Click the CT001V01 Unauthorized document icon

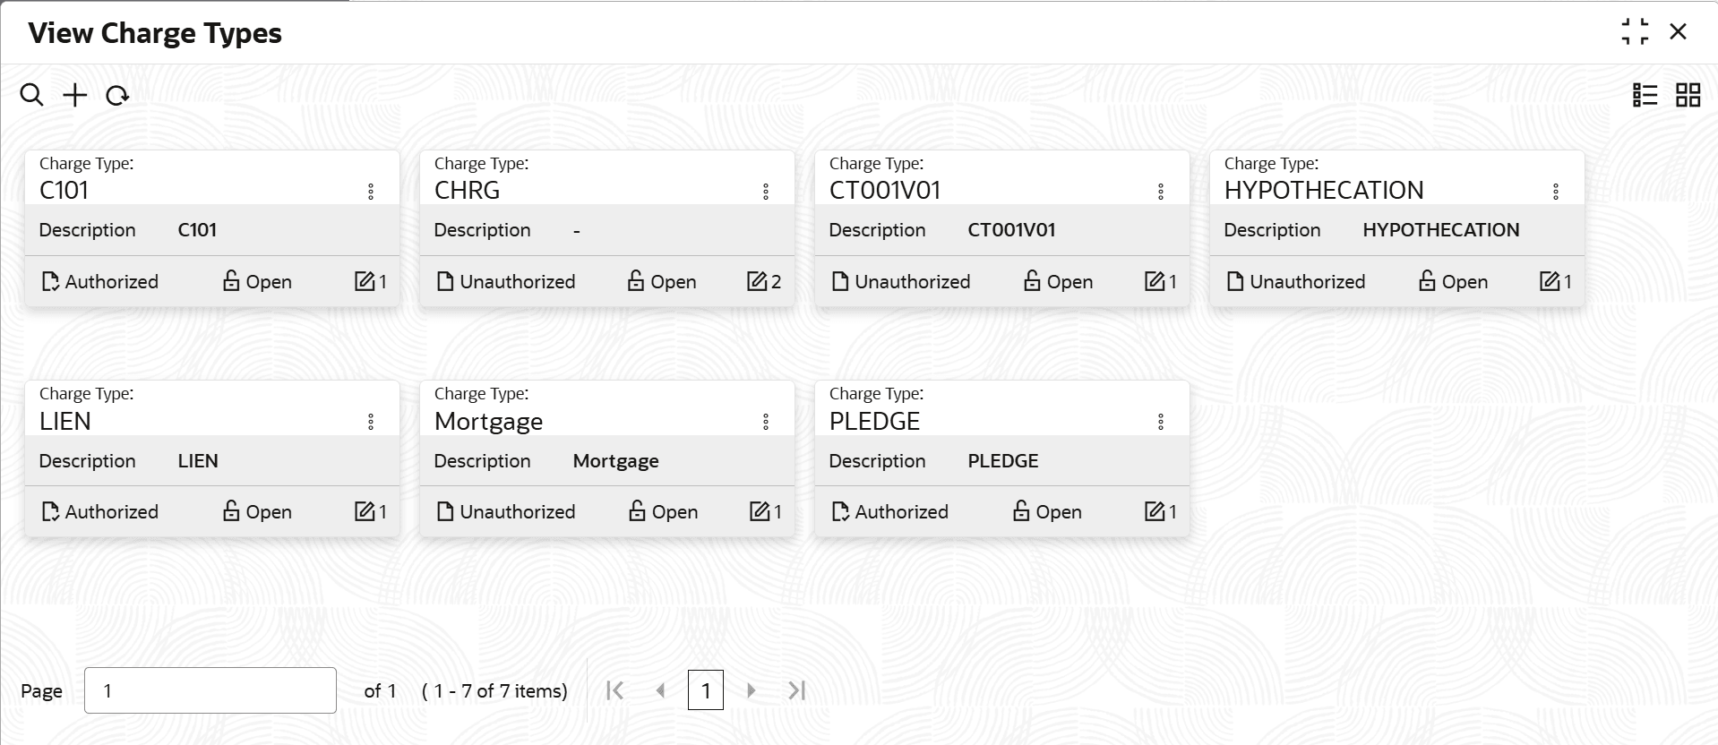pos(840,281)
